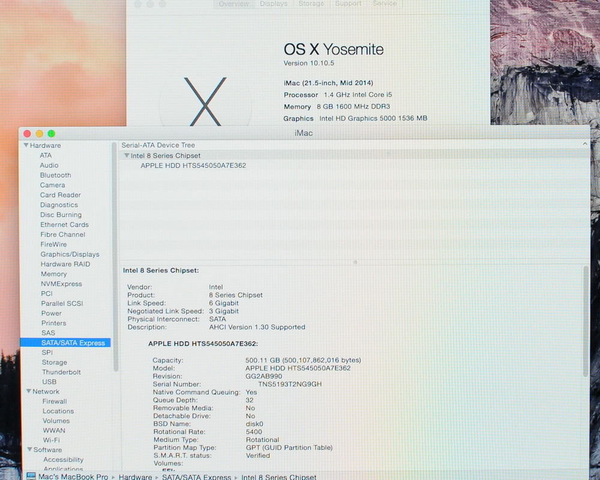Select Thunderbolt entry
This screenshot has height=480, width=600.
[x=61, y=372]
